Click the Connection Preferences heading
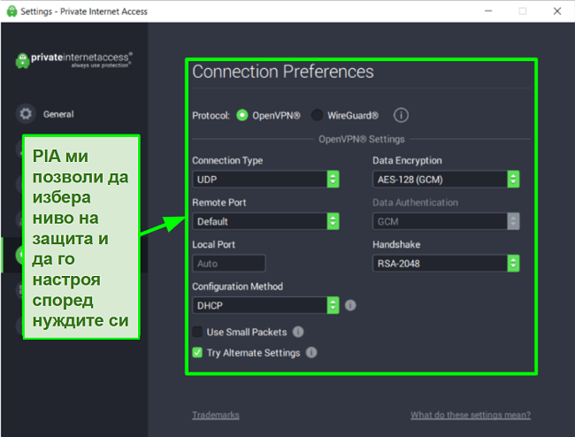This screenshot has height=437, width=575. pyautogui.click(x=283, y=72)
